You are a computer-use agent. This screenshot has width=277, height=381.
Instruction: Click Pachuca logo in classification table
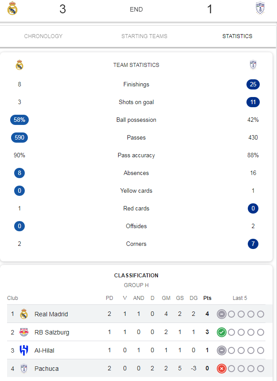[24, 369]
